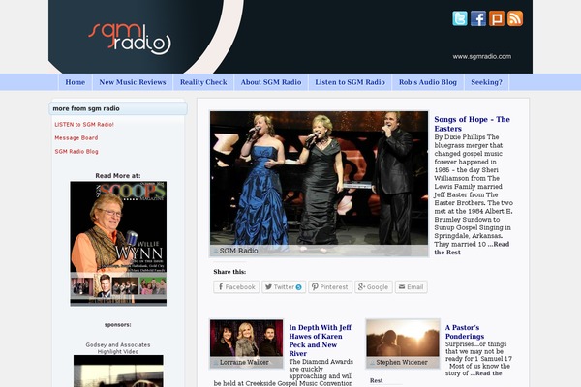Viewport: 581px width, 387px height.
Task: Click the www.sgmradio.com header text
Action: tap(481, 57)
